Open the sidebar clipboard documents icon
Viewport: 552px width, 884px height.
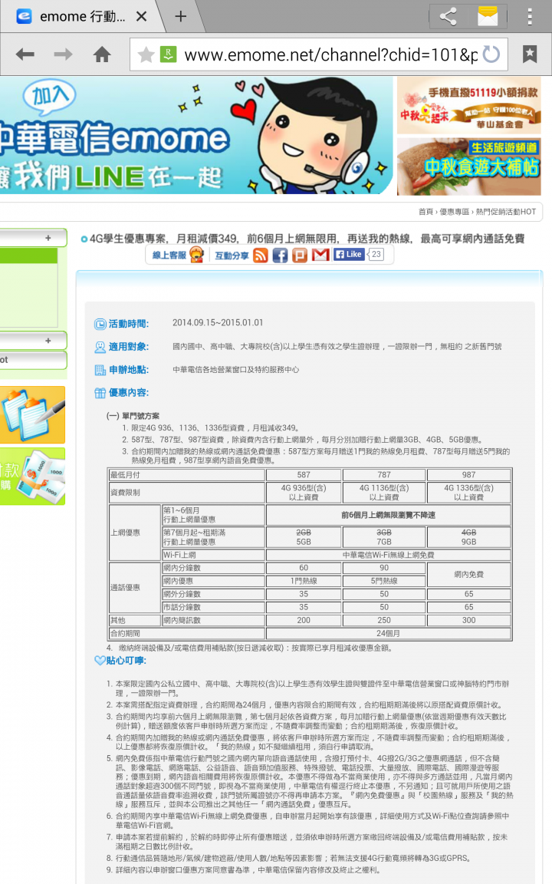[33, 414]
